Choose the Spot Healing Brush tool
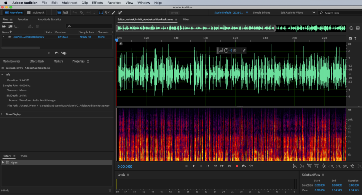The image size is (362, 195). [x=120, y=12]
